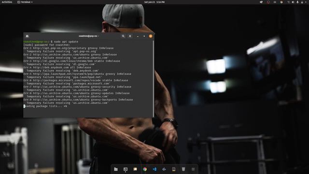Click the keyboard layout tray indicator
This screenshot has width=309, height=174.
pyautogui.click(x=275, y=2)
